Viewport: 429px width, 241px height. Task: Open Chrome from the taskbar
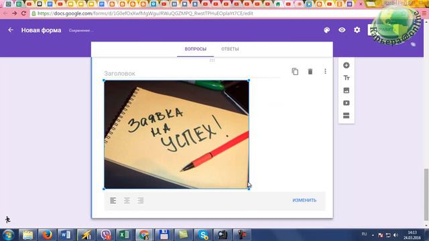tap(144, 235)
